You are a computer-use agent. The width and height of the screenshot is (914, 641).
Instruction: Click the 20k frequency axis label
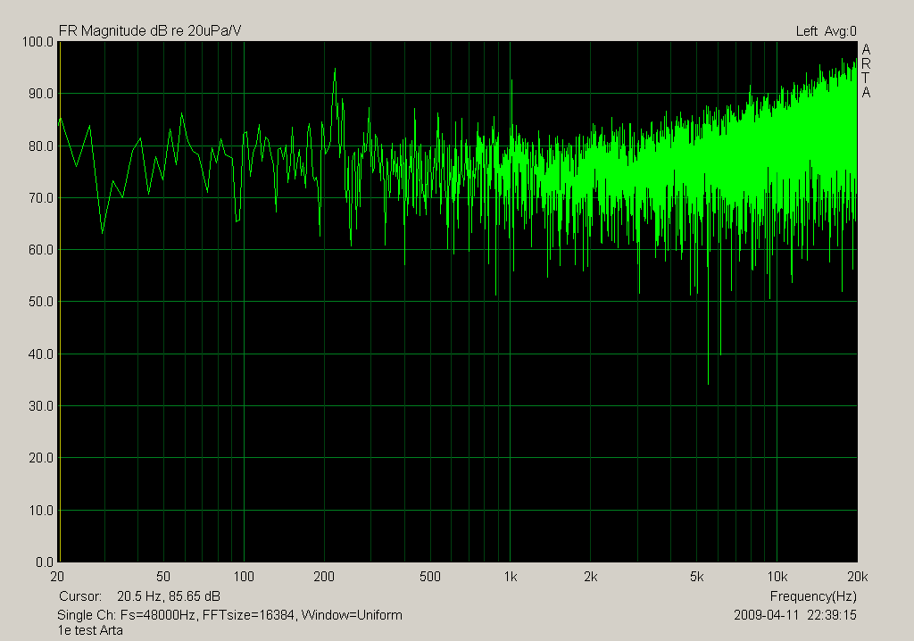click(858, 577)
